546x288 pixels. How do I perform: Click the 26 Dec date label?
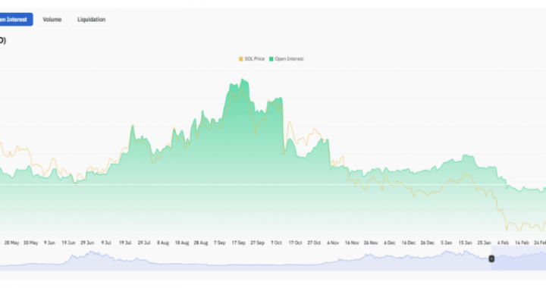[x=427, y=243]
